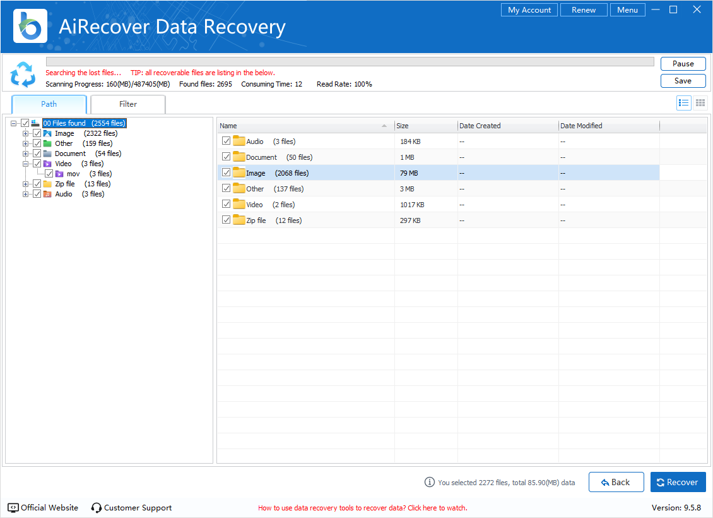The width and height of the screenshot is (713, 518).
Task: Click the info icon beside selection summary
Action: [429, 482]
